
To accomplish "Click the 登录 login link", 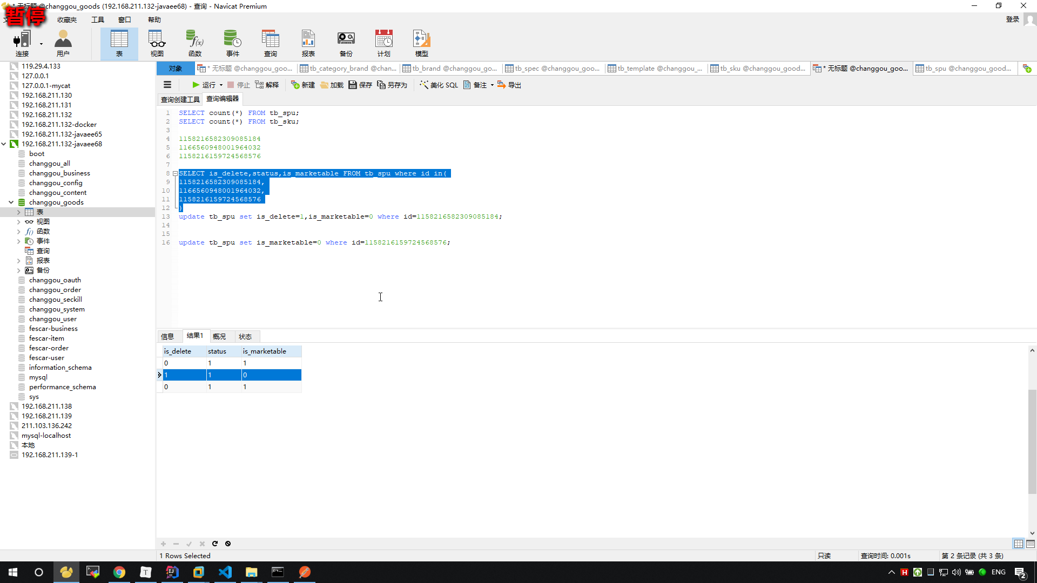I will [x=1013, y=19].
